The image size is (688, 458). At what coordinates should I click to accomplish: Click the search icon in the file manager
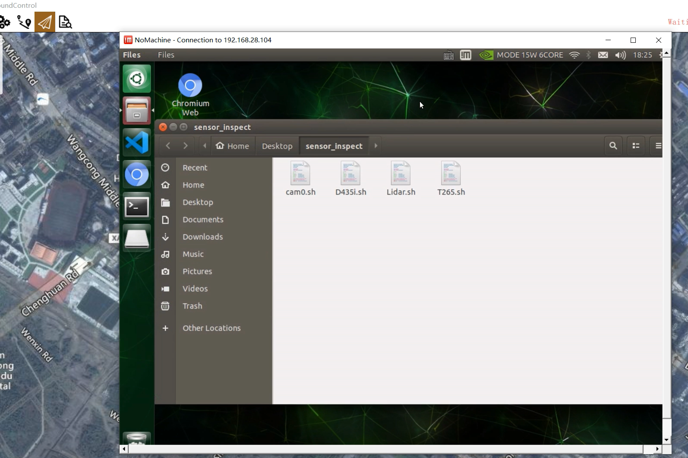click(613, 146)
